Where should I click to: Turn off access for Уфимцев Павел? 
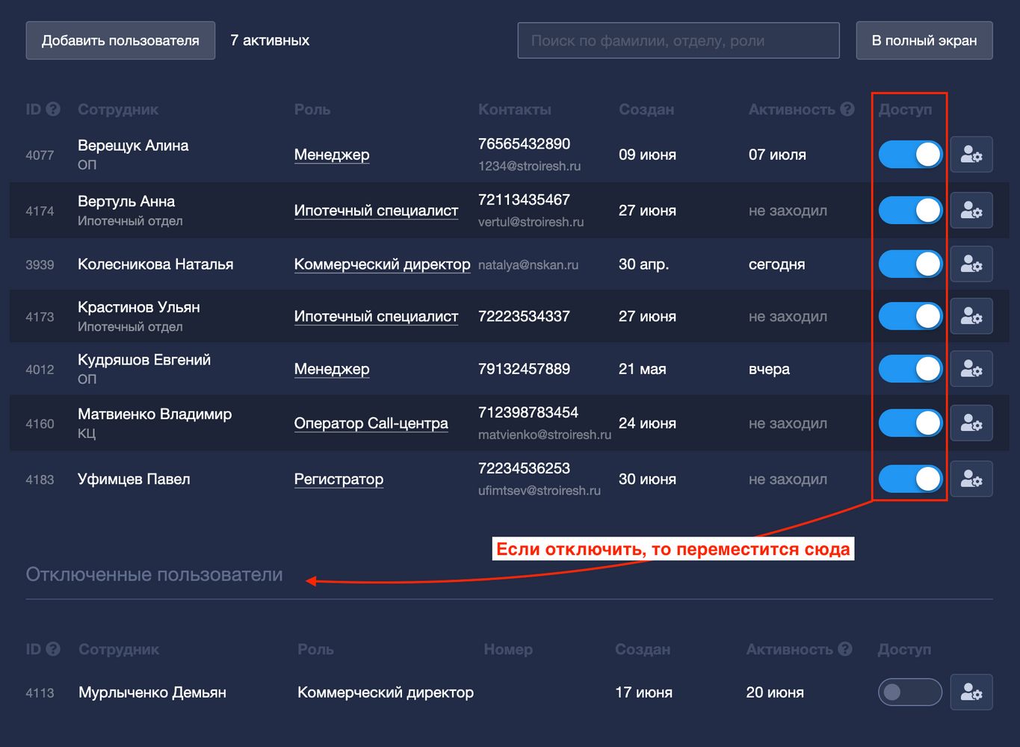910,479
